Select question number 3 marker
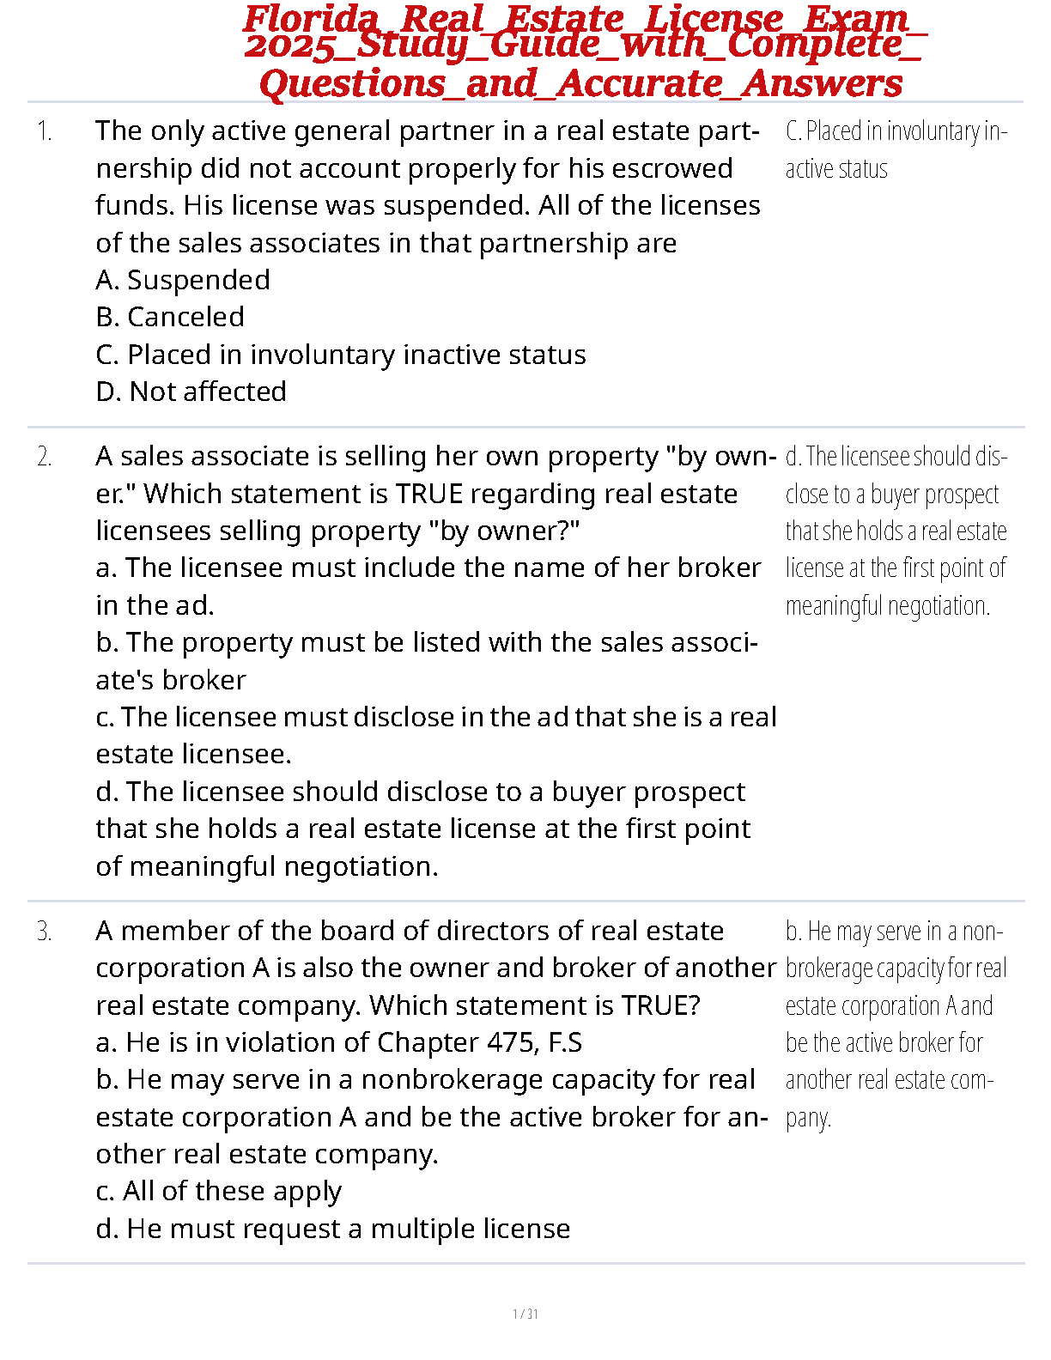Screen dimensions: 1051x1360 (x=45, y=932)
